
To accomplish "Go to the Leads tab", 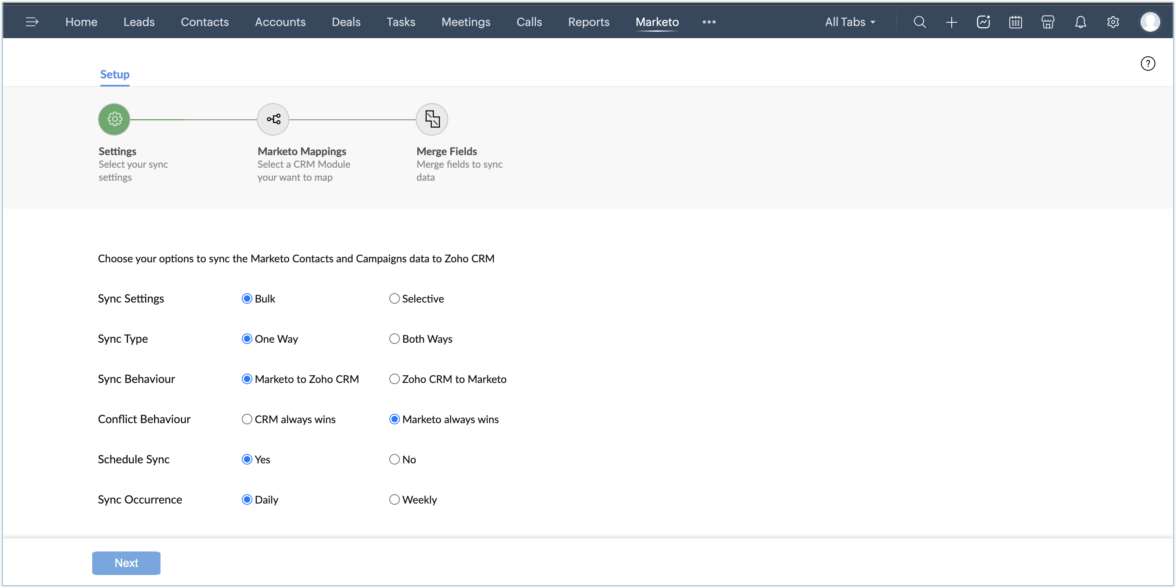I will (x=139, y=22).
